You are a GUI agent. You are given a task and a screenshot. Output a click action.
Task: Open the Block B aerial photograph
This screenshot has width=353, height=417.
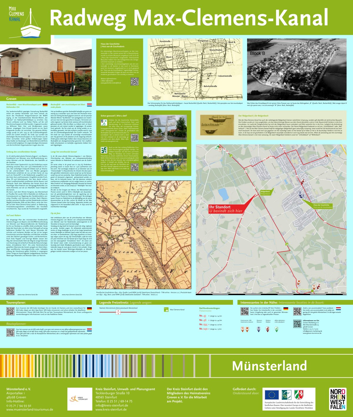tap(297, 70)
